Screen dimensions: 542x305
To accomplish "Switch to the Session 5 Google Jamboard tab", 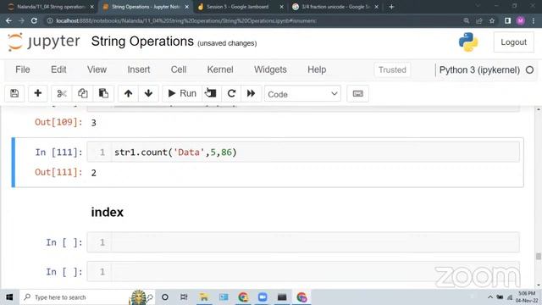I will [x=239, y=7].
